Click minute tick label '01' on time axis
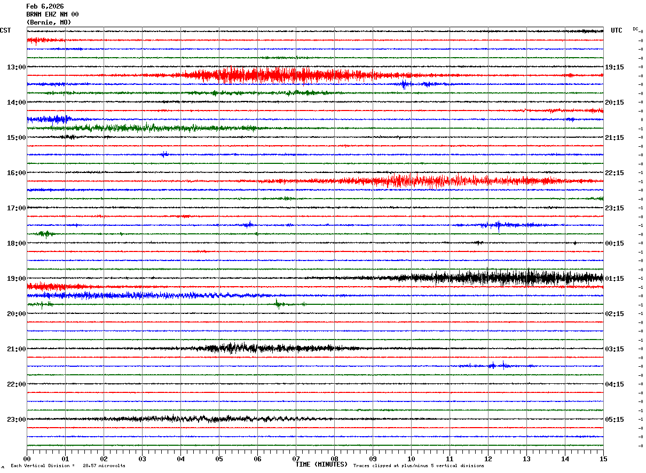The width and height of the screenshot is (646, 473). [x=66, y=459]
